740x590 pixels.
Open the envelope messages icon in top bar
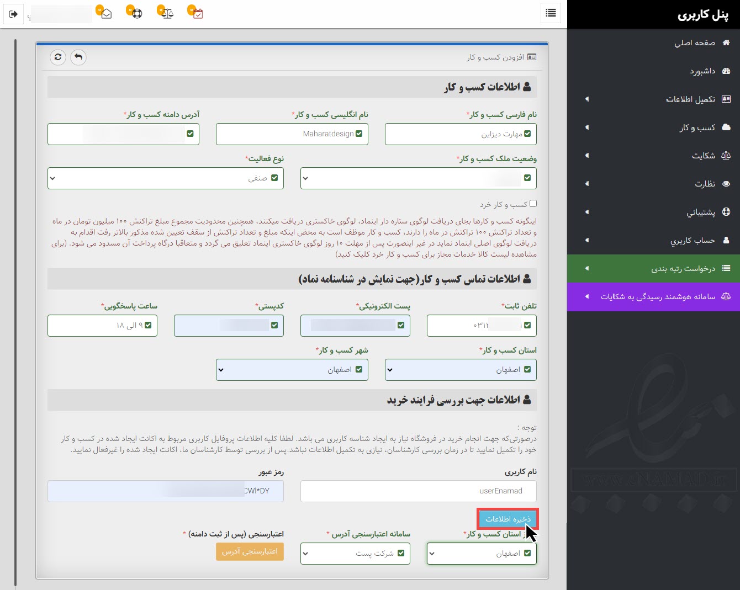pos(106,13)
